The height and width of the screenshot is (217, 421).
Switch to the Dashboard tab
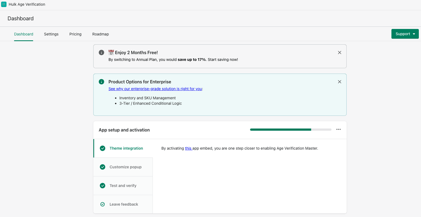24,34
